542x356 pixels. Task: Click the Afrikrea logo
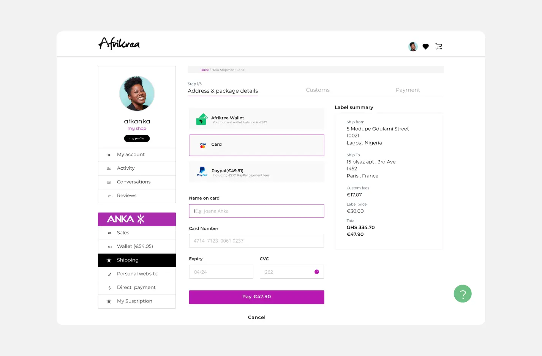119,43
